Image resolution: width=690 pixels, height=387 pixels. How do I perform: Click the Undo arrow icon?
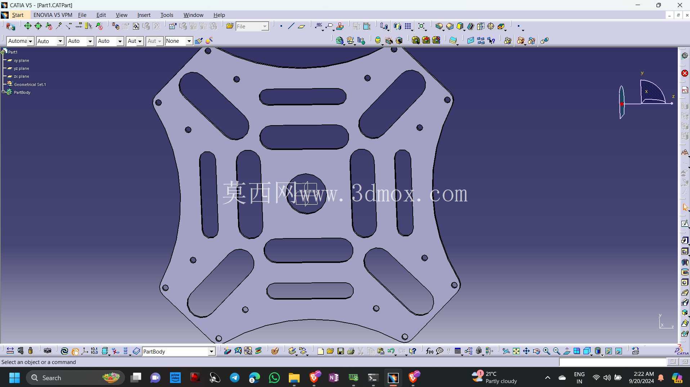[391, 351]
